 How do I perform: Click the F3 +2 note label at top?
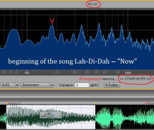92,4
